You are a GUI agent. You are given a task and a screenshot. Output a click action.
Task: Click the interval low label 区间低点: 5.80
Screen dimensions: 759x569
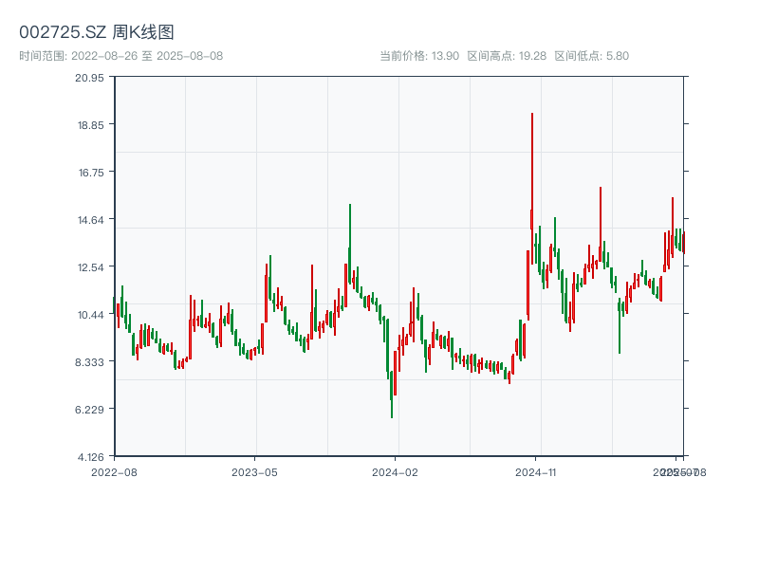click(591, 56)
